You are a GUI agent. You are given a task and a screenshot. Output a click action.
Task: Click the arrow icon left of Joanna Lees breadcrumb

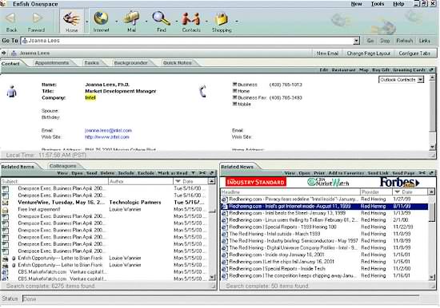click(4, 53)
